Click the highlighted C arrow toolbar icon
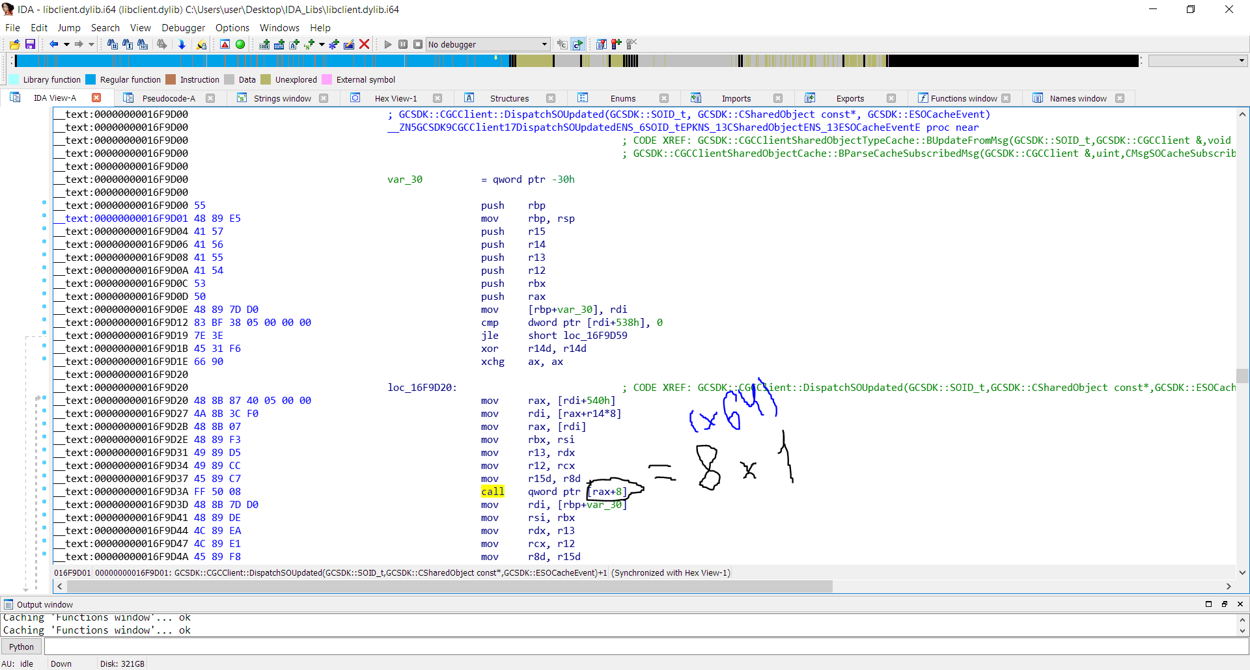The image size is (1250, 670). (577, 44)
